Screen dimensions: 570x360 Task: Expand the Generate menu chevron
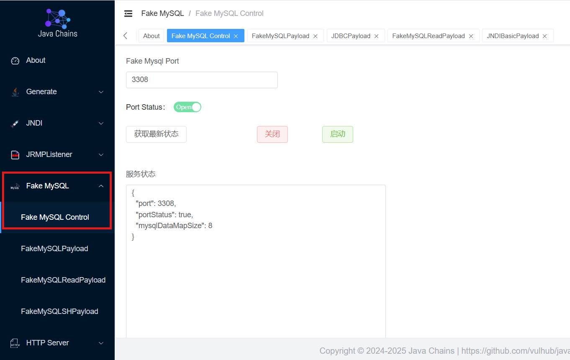101,92
